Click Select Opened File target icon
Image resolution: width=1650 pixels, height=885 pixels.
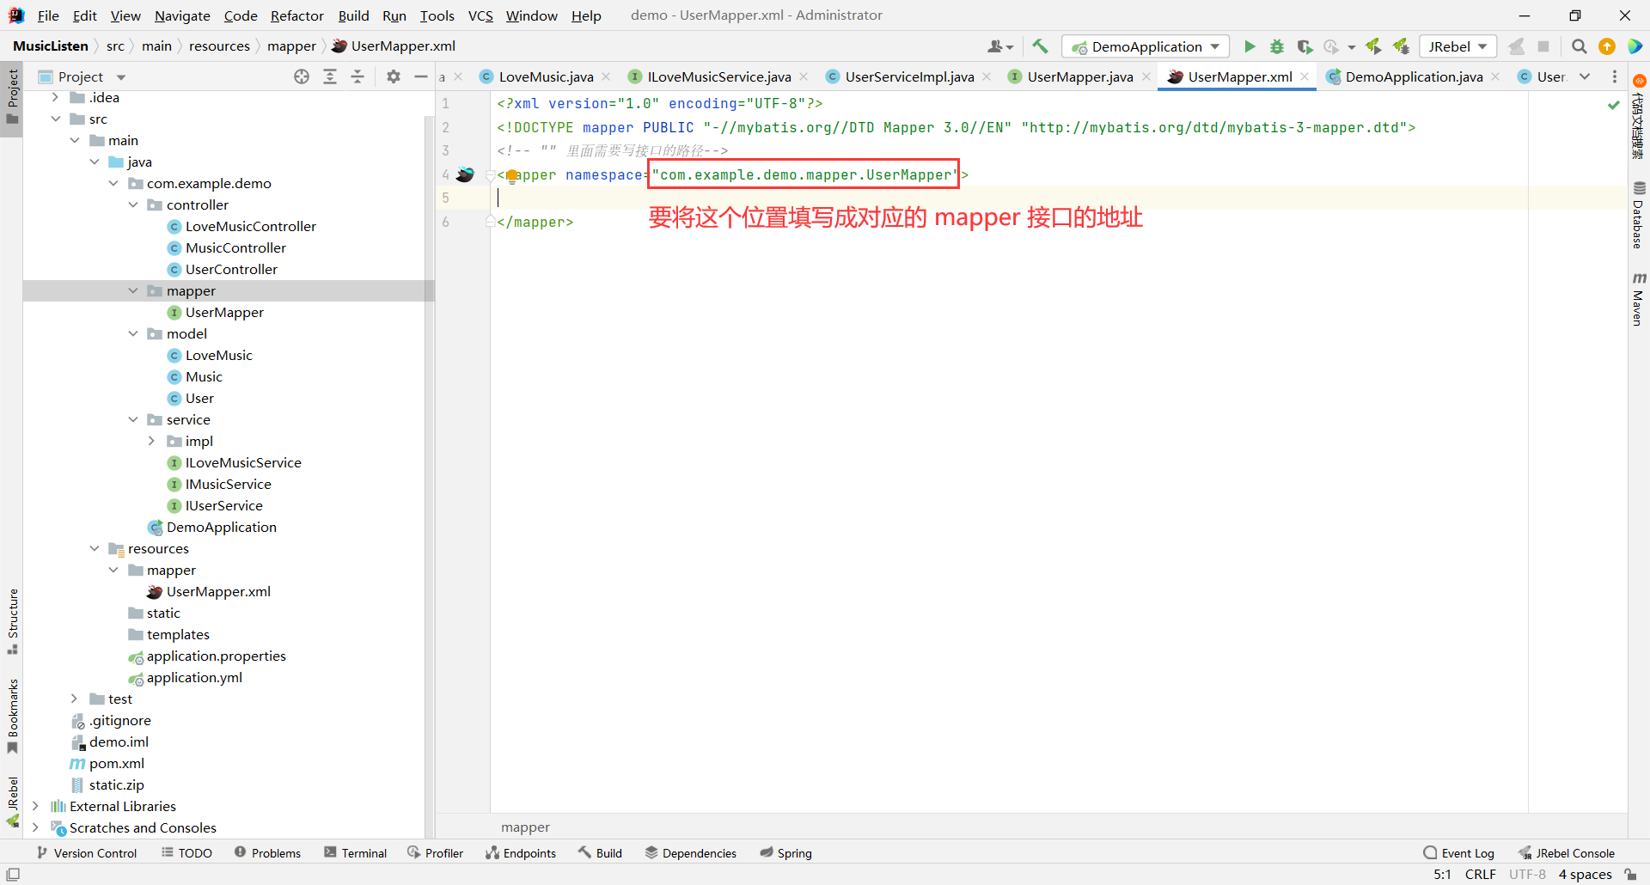[302, 76]
